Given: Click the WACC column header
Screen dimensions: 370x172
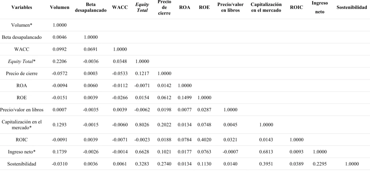Looking at the screenshot, I should click(120, 7).
